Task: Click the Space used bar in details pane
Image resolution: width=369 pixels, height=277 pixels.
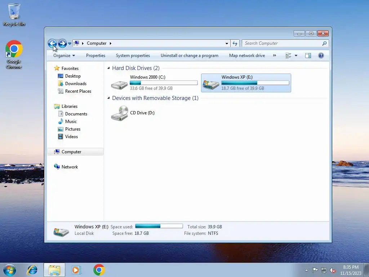Action: (x=159, y=226)
